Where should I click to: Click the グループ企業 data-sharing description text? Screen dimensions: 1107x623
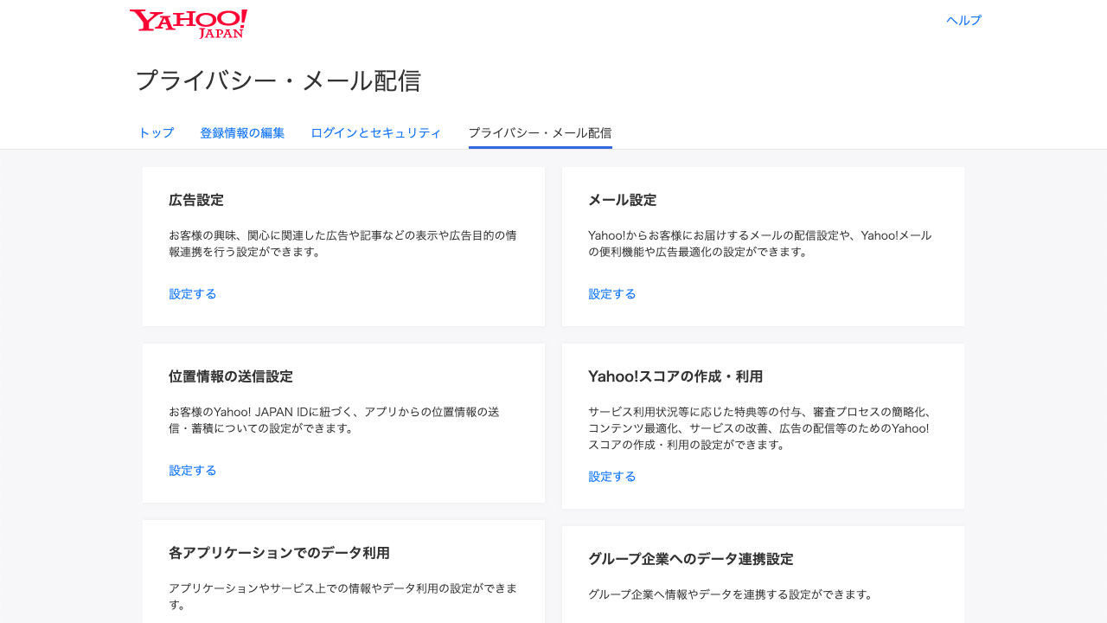click(x=730, y=594)
